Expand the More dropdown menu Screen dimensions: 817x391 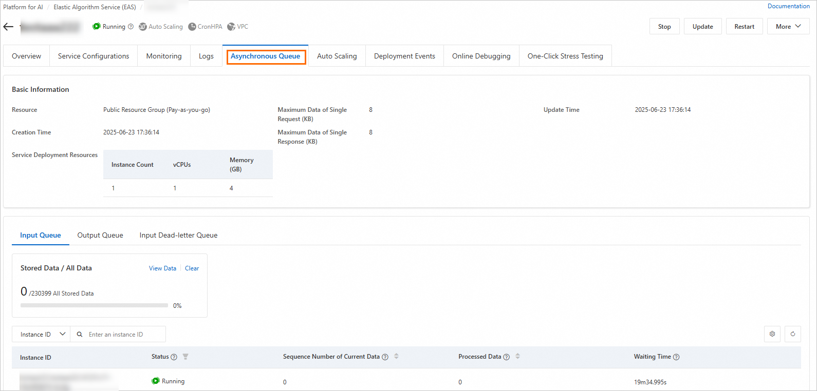pyautogui.click(x=788, y=27)
